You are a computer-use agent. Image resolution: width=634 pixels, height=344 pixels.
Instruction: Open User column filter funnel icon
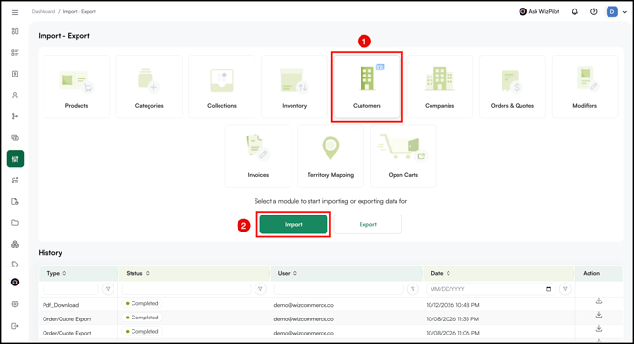point(413,289)
